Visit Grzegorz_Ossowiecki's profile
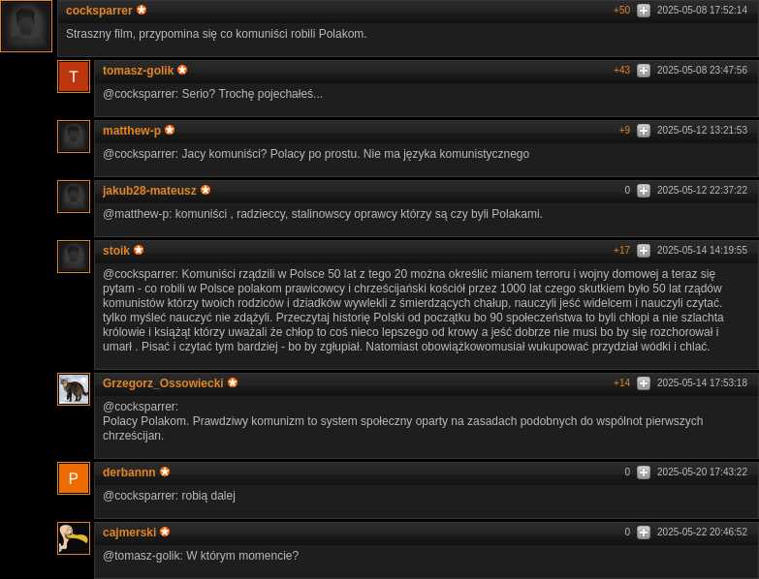The height and width of the screenshot is (579, 759). (163, 383)
